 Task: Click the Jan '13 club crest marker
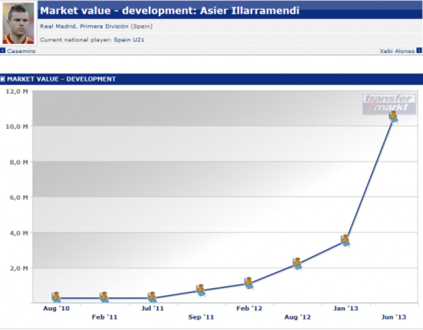coord(346,241)
